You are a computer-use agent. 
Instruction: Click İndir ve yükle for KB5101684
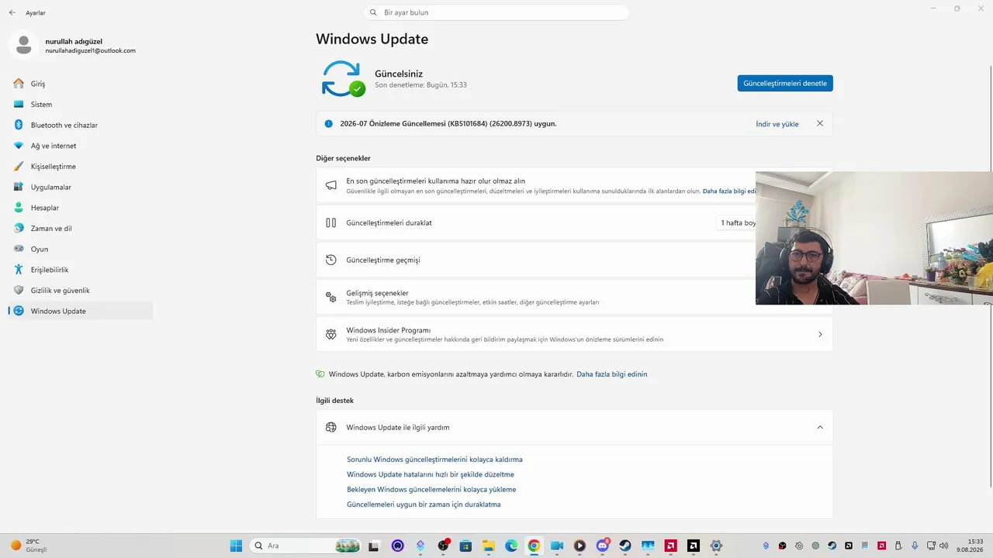coord(777,124)
